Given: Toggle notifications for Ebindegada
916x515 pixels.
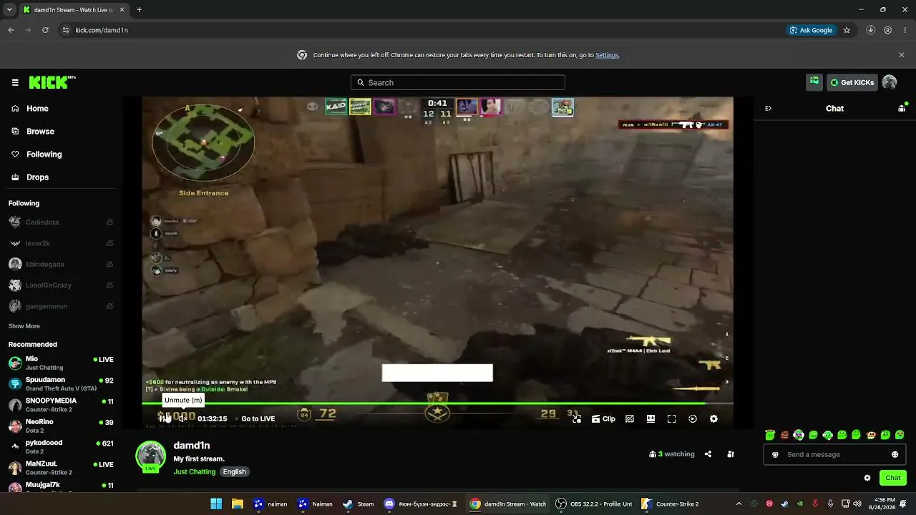Looking at the screenshot, I should pyautogui.click(x=109, y=264).
